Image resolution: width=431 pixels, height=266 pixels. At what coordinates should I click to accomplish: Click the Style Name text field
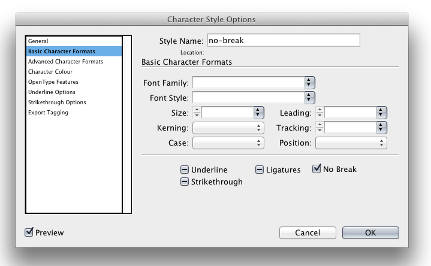click(283, 40)
